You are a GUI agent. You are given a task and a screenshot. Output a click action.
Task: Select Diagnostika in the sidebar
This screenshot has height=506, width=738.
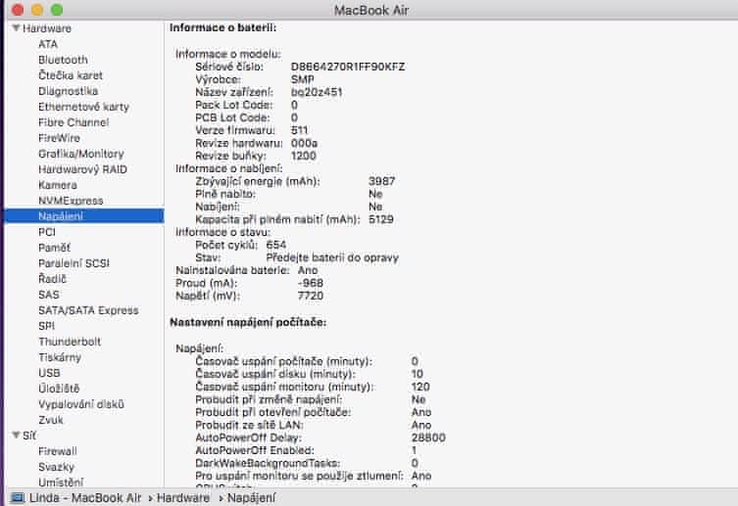[69, 91]
